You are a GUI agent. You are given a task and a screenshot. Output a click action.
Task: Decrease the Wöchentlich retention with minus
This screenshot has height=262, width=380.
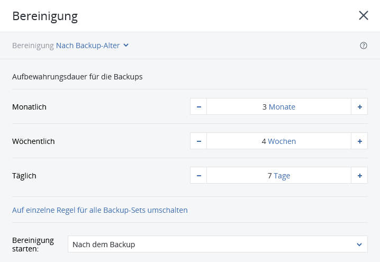pos(198,141)
